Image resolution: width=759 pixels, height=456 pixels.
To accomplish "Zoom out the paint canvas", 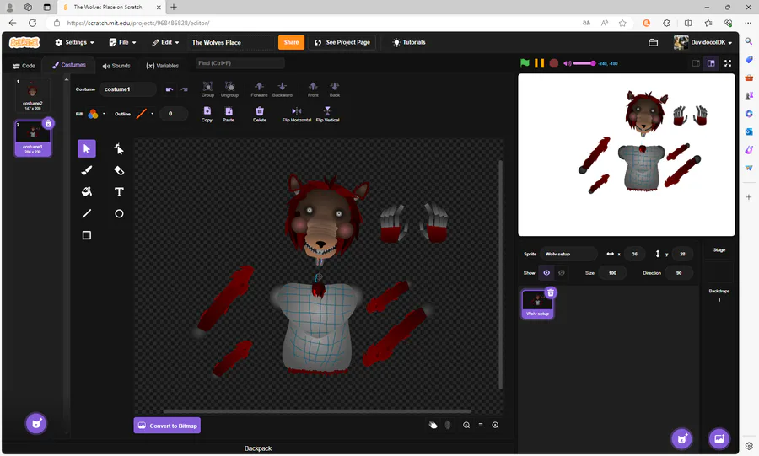I will 466,425.
